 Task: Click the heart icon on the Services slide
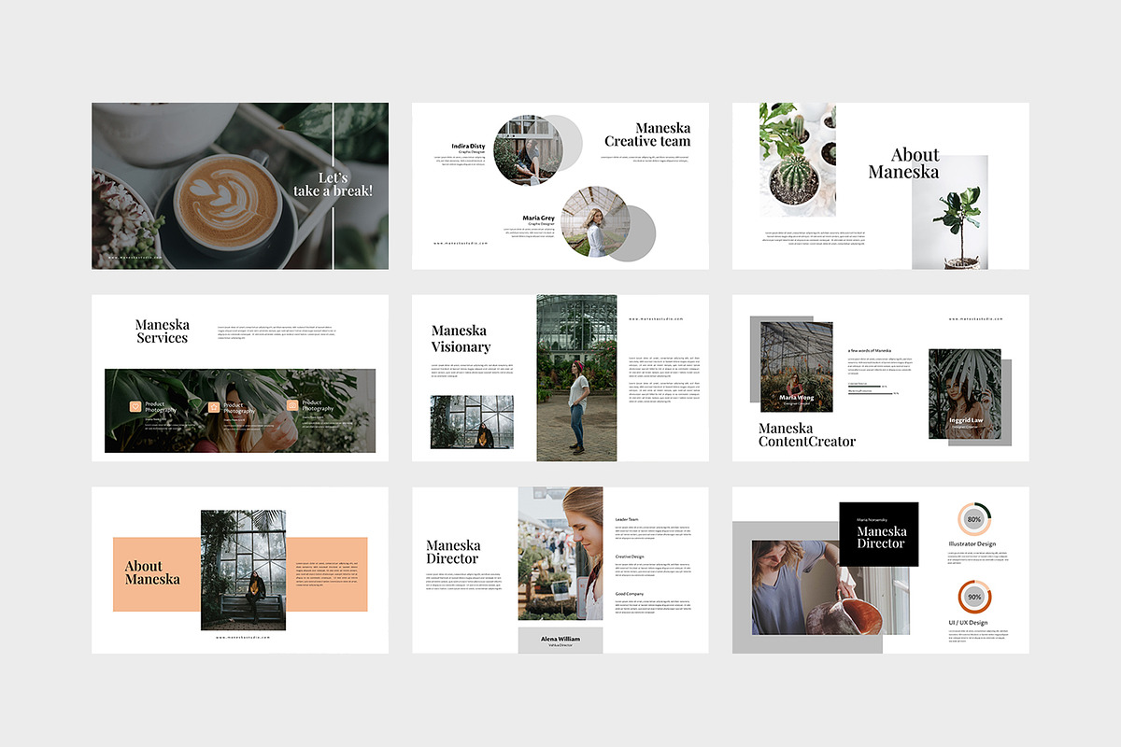pyautogui.click(x=135, y=406)
